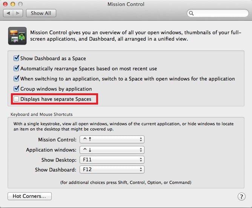Open the Show Desktop shortcut dropdown
252x208 pixels.
(112, 160)
